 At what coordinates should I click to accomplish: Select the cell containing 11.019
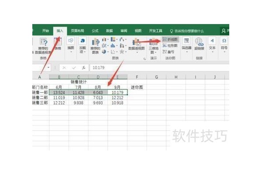59,98
